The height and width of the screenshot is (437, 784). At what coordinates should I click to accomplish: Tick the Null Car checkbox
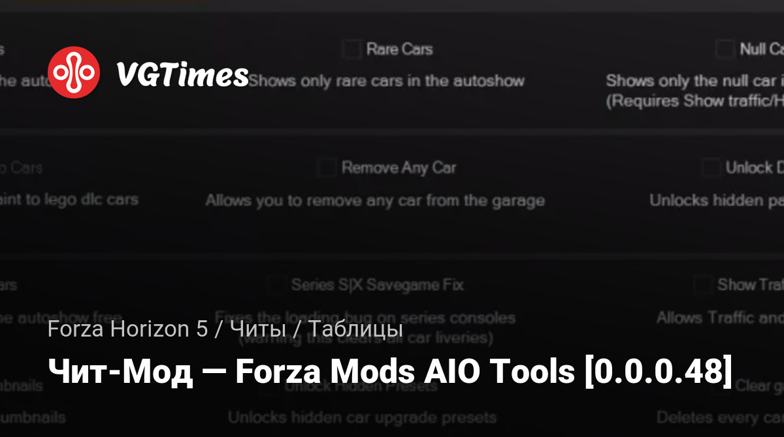coord(724,49)
